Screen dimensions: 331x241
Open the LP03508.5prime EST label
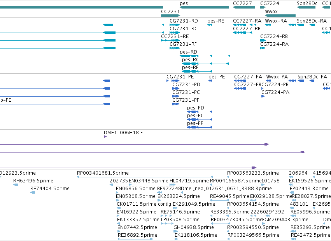pyautogui.click(x=180, y=220)
